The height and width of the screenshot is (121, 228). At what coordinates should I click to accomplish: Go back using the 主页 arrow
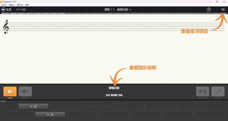(x=6, y=10)
